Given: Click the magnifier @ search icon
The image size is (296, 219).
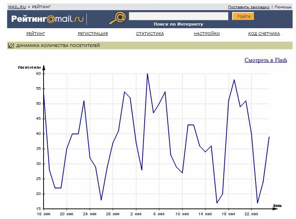Looking at the screenshot, I should (x=118, y=18).
